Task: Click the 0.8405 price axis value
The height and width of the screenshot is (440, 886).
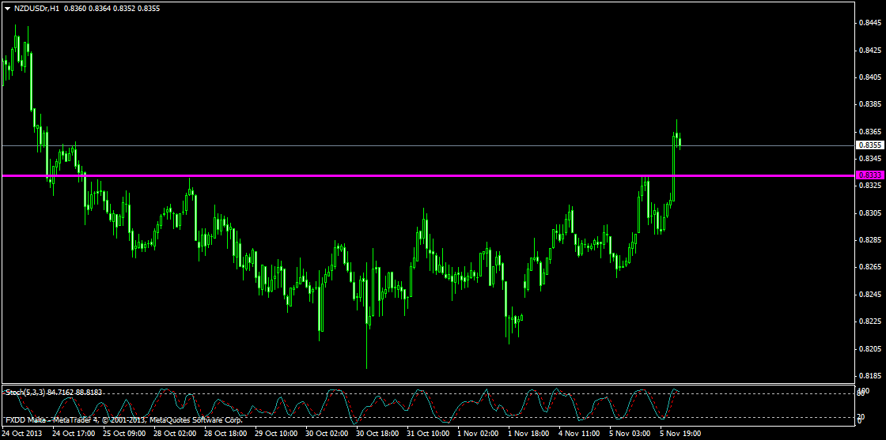Action: click(x=871, y=77)
